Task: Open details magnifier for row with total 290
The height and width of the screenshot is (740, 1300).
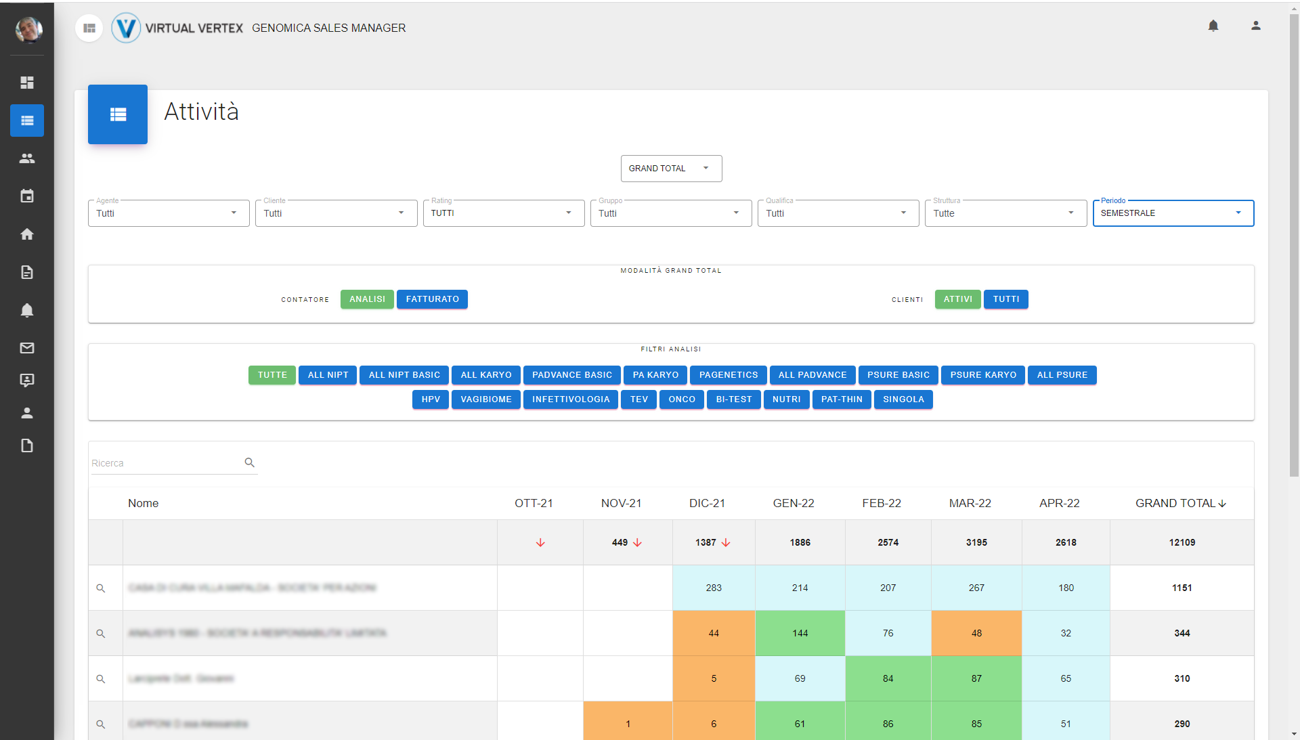Action: [x=101, y=724]
